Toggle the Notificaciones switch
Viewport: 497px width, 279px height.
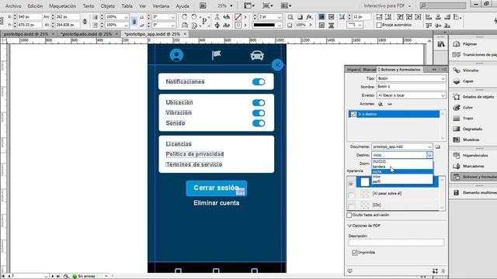(259, 82)
